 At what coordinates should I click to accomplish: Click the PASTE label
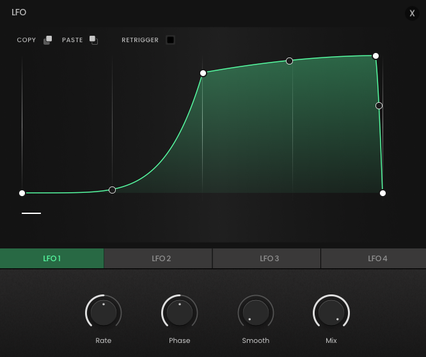[72, 40]
